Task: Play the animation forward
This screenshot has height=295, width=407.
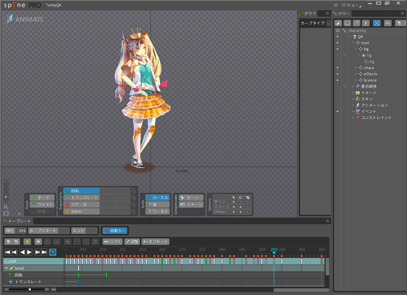Action: [x=29, y=252]
